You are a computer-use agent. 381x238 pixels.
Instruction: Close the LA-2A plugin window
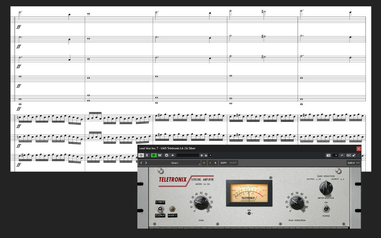point(358,149)
